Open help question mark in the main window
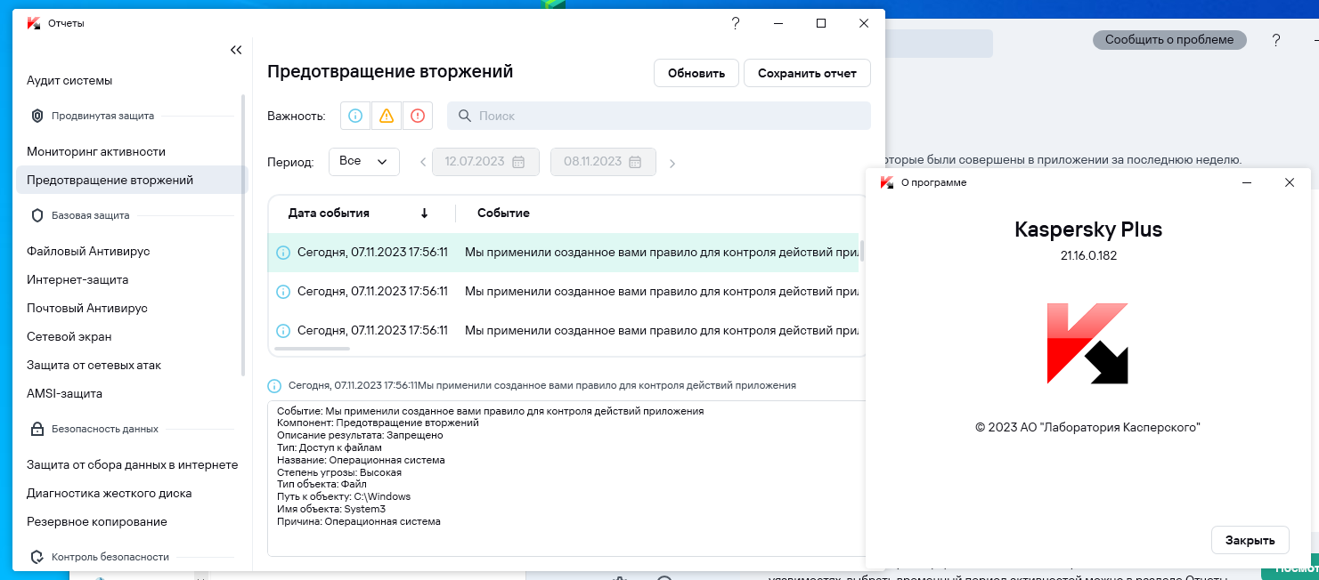Screen dimensions: 1319x580 point(1276,40)
